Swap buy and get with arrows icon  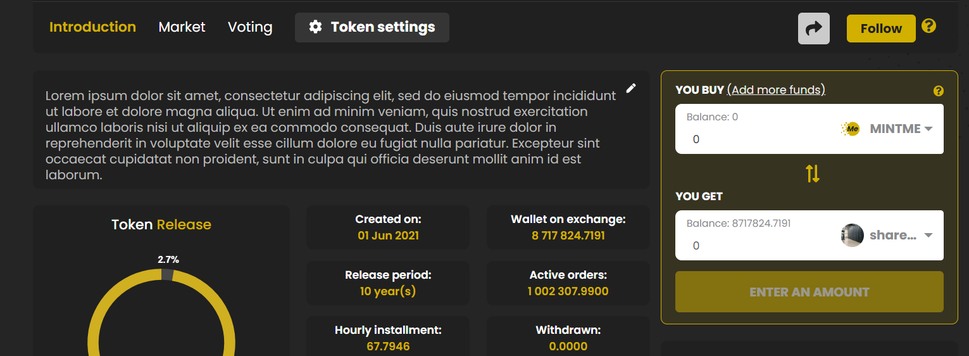click(813, 174)
